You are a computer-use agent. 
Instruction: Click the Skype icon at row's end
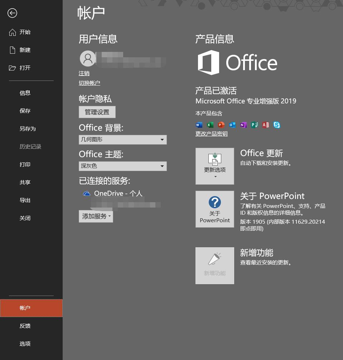click(x=277, y=125)
